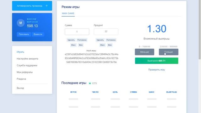This screenshot has width=201, height=113.
Task: Open Служба поддержки in the sidebar
Action: 27,66
